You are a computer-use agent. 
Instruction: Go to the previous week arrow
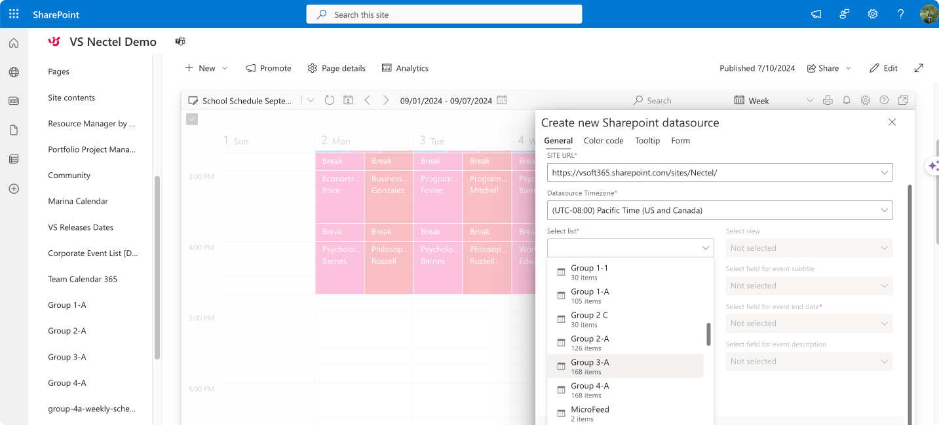[367, 100]
